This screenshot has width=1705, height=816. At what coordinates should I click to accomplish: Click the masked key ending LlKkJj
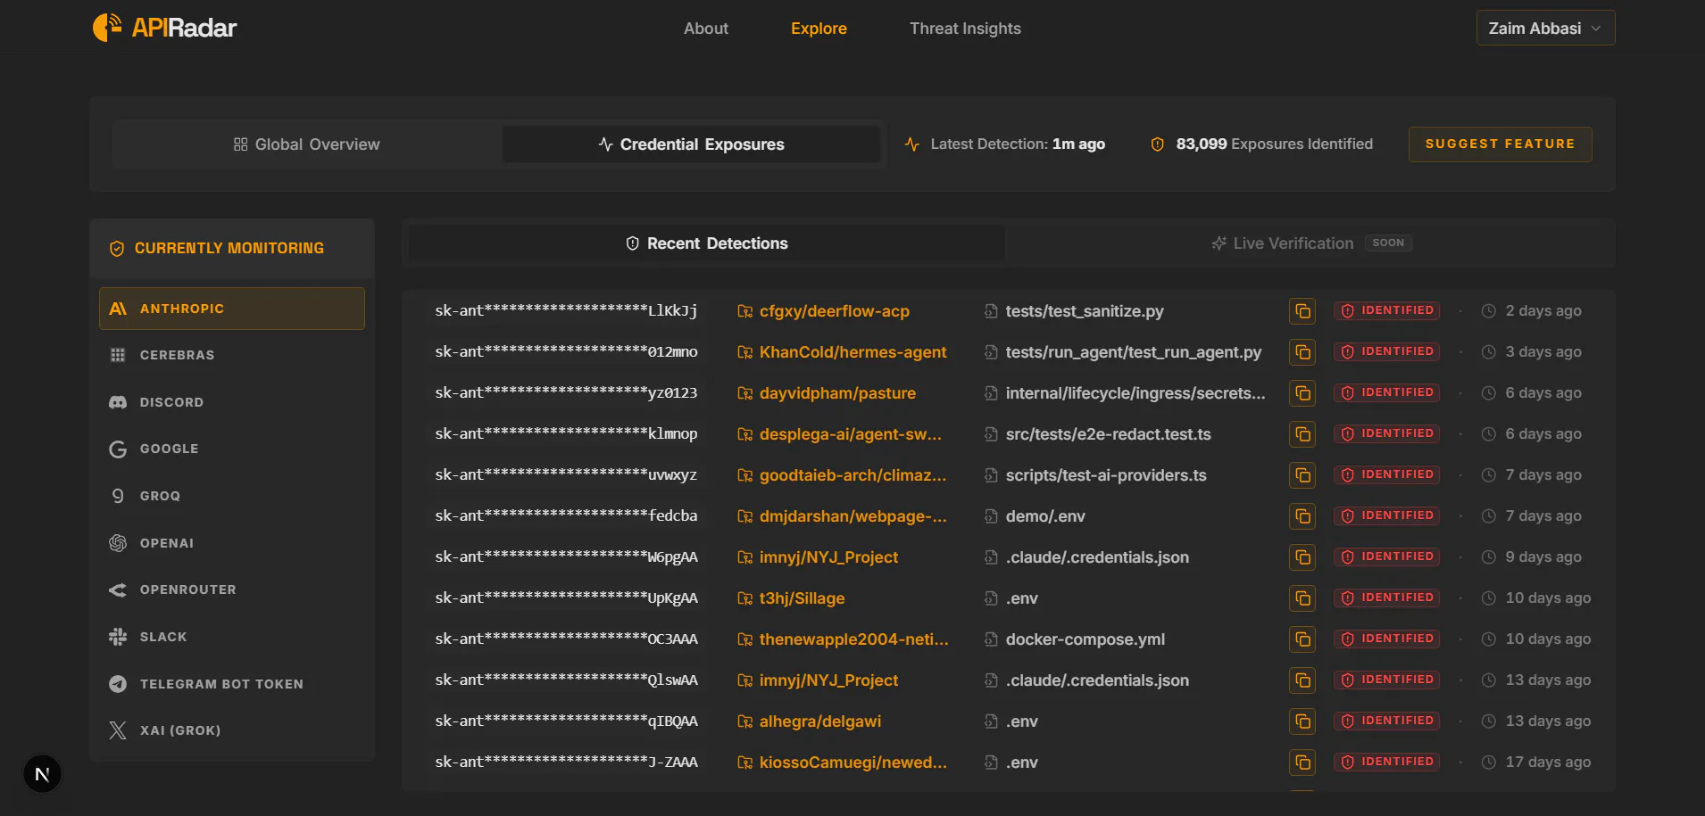pos(566,311)
